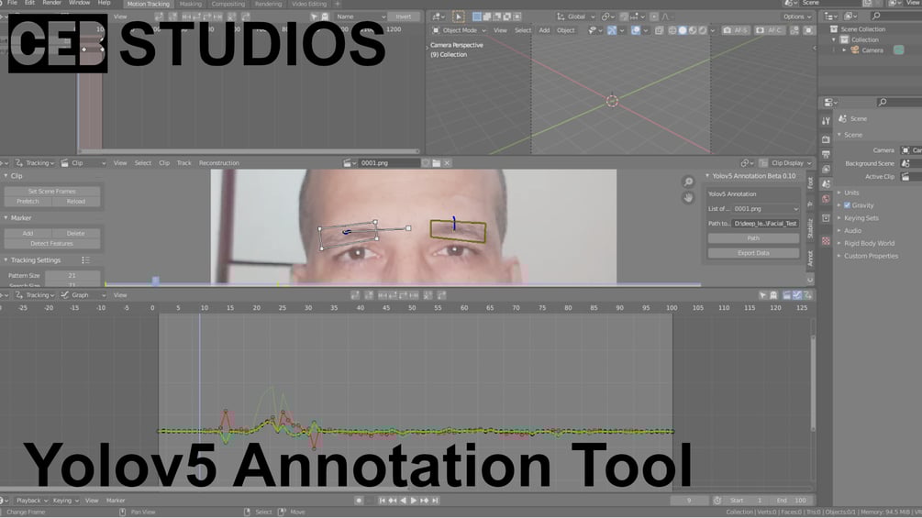
Task: Click the Export Data button
Action: tap(753, 253)
